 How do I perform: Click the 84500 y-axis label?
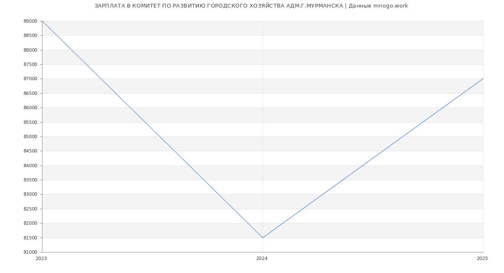(30, 151)
